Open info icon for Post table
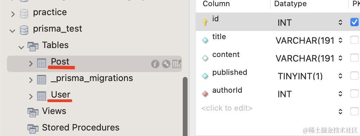Screen dimensions: 360x136 click(155, 64)
